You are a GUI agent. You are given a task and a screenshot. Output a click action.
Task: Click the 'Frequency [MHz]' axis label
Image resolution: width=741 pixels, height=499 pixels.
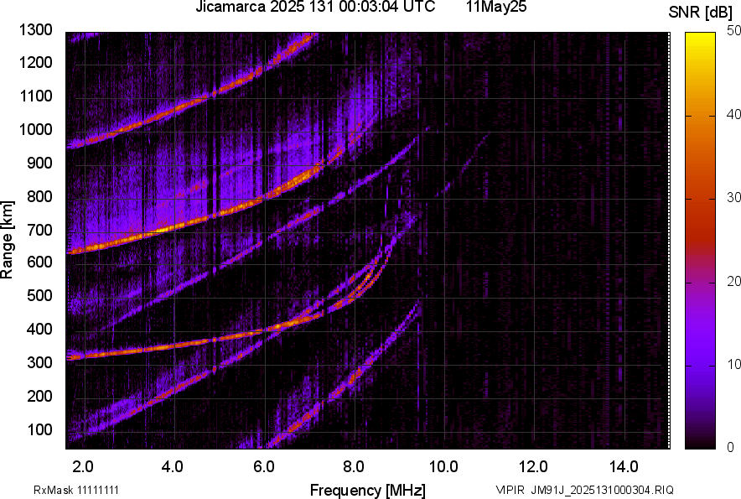[x=368, y=490]
